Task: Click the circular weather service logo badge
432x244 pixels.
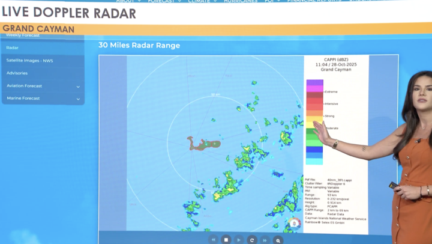Action: point(294,224)
